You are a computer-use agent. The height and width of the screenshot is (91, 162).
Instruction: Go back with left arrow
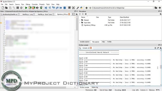point(87,8)
